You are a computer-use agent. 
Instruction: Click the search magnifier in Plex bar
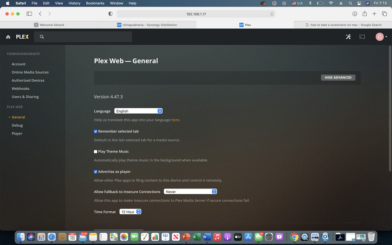point(42,37)
